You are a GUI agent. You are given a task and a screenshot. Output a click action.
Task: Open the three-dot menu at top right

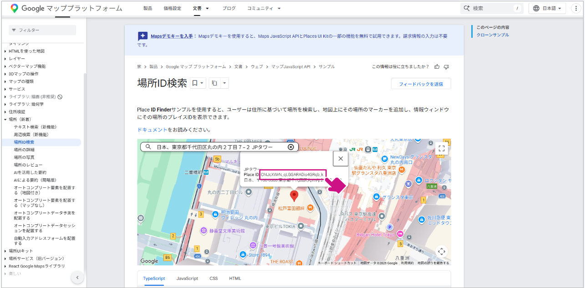coord(575,8)
